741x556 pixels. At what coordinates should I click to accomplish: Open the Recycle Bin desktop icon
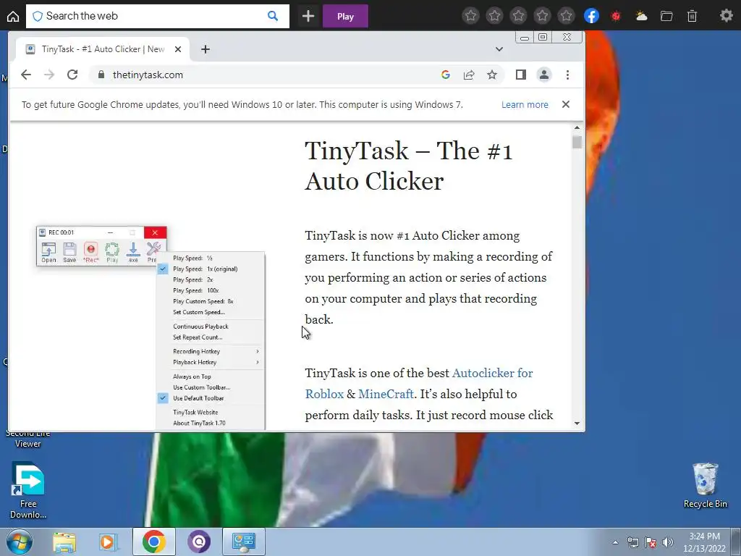705,486
